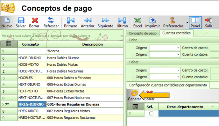Click filter row icon in concept grid

pos(3,51)
